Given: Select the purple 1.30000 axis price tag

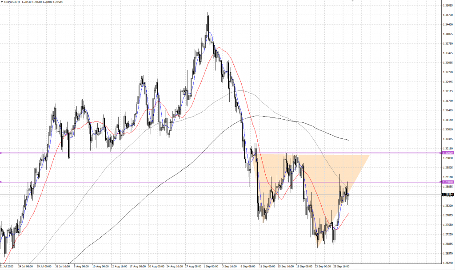Looking at the screenshot, I should click(x=447, y=153).
